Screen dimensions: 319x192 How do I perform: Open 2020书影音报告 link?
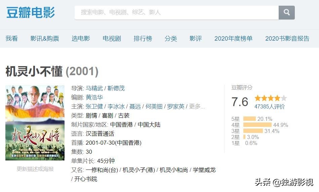tap(287, 39)
